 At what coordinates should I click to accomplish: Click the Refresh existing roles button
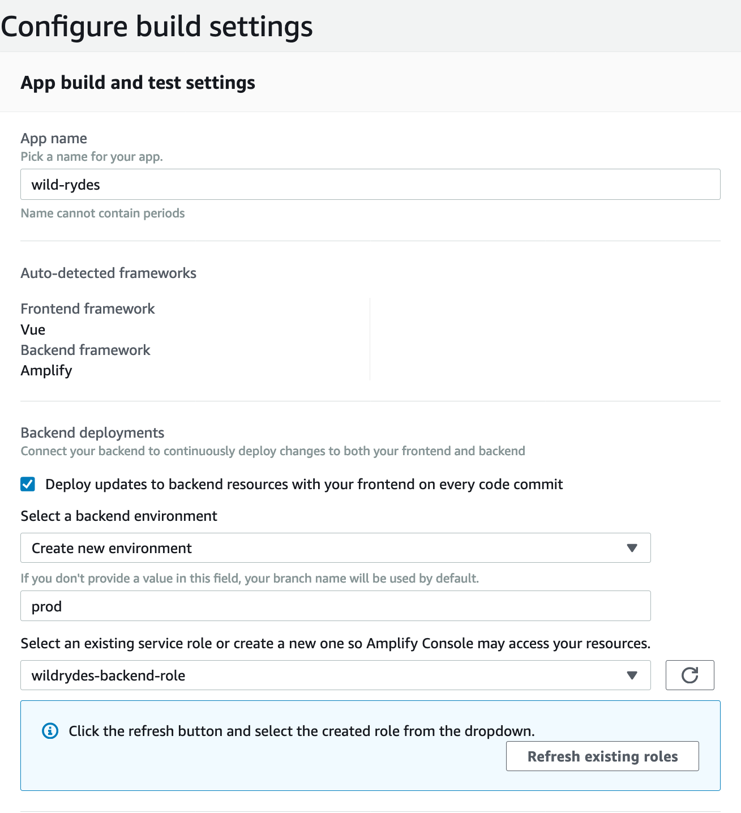pyautogui.click(x=602, y=756)
